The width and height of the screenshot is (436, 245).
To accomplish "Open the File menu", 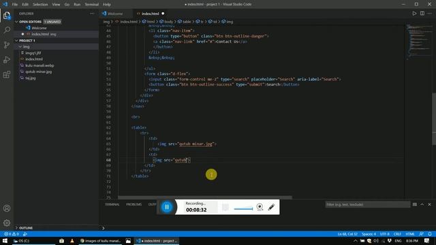I will click(x=15, y=5).
